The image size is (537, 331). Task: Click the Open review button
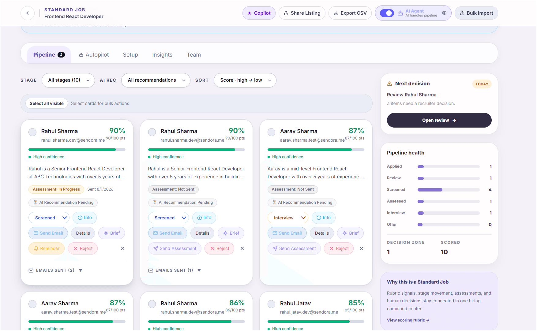click(x=439, y=120)
